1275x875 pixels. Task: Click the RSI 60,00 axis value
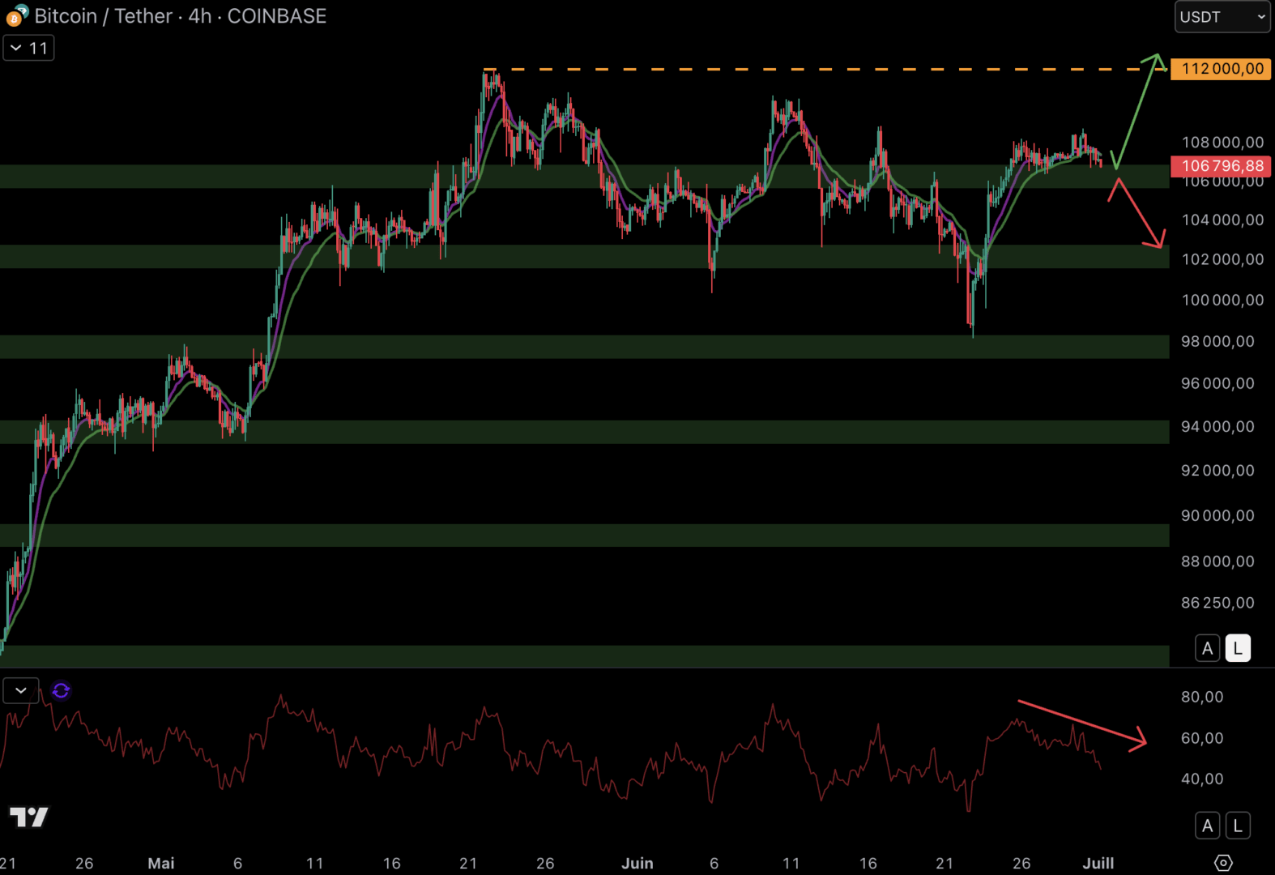(1202, 738)
